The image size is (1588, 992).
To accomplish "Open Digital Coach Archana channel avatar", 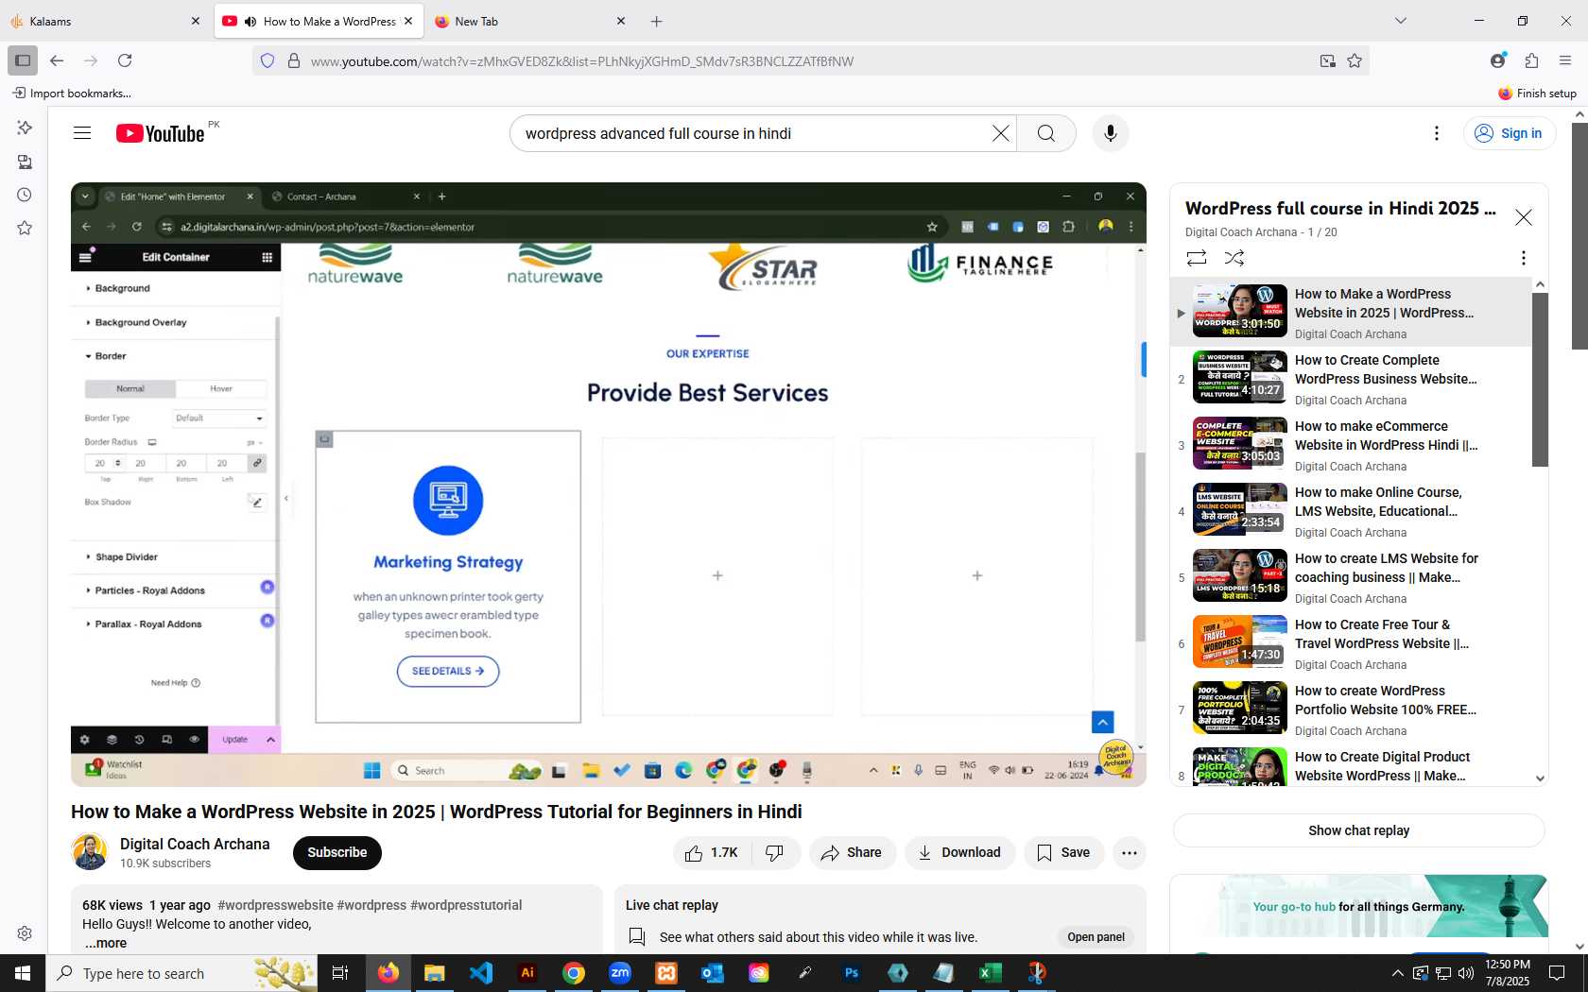I will (x=90, y=852).
